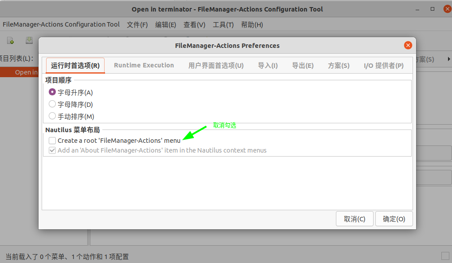Open the 帮助(H) menu
Viewport: 452px width, 263px height.
coord(252,25)
